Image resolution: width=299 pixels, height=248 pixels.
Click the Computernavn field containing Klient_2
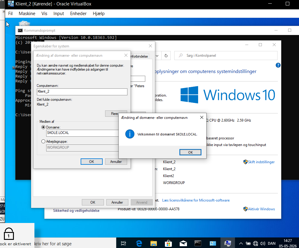coord(82,92)
